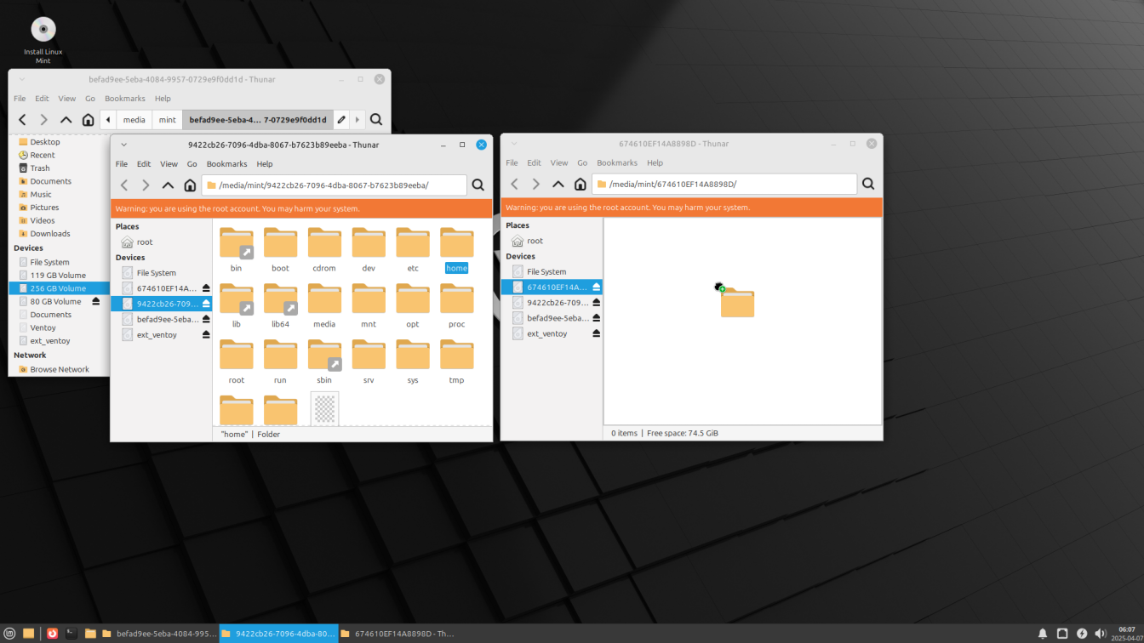Click the path bar right scroll arrow
Viewport: 1144px width, 643px height.
(x=358, y=120)
